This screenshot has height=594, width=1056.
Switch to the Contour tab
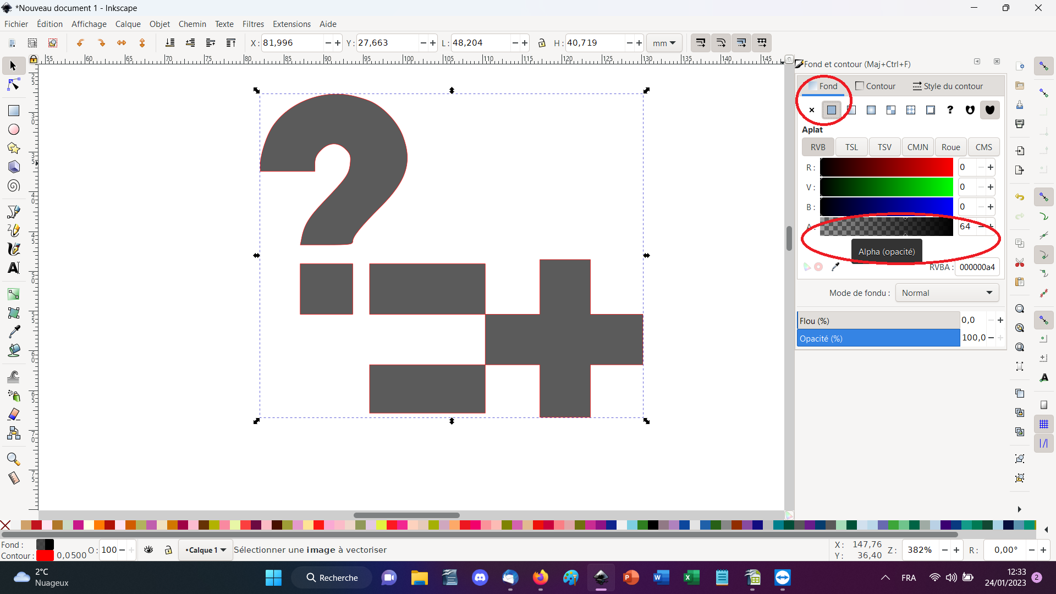pos(875,86)
